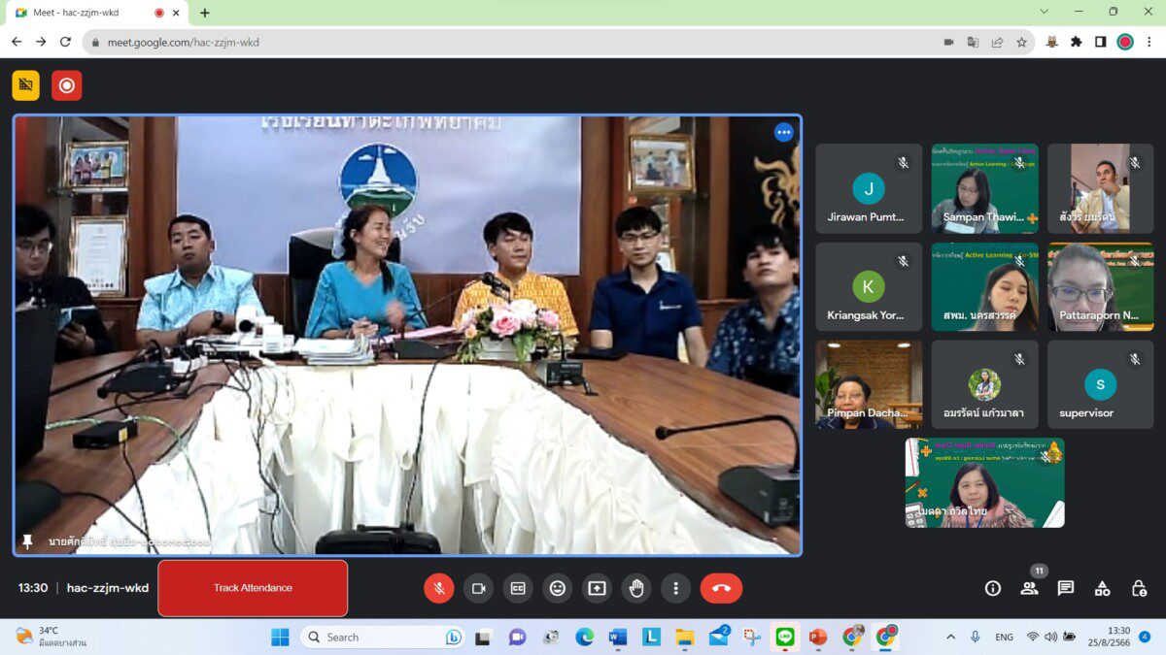This screenshot has width=1166, height=655.
Task: Open chat with everyone icon
Action: tap(1066, 588)
